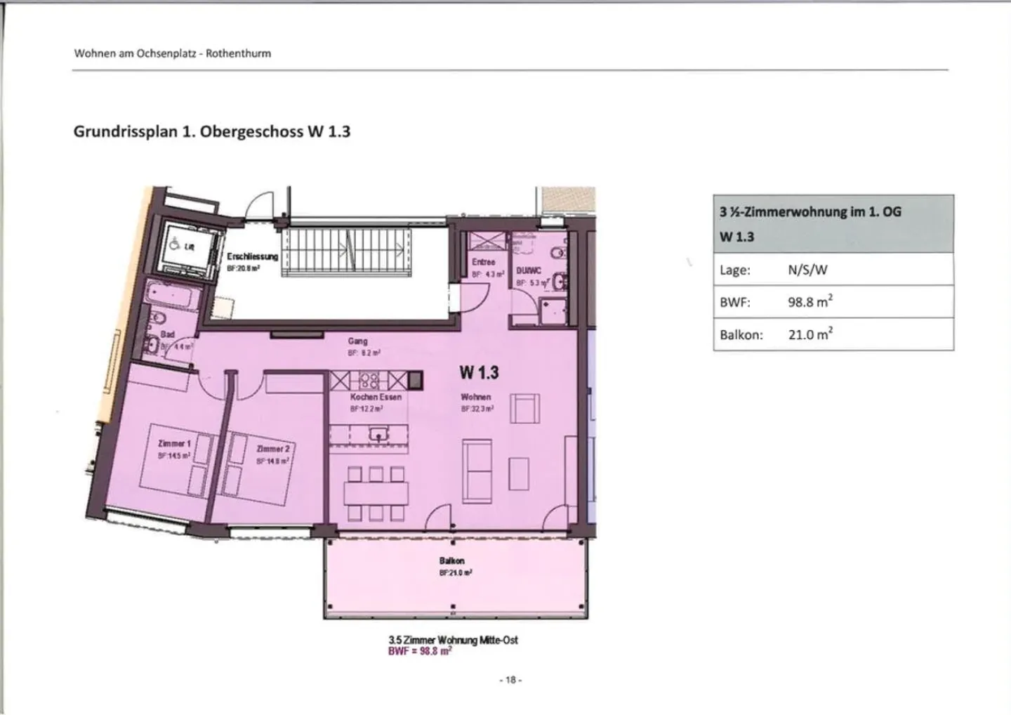This screenshot has width=1011, height=715.
Task: Click the wheelchair symbol in the lift
Action: [x=174, y=246]
